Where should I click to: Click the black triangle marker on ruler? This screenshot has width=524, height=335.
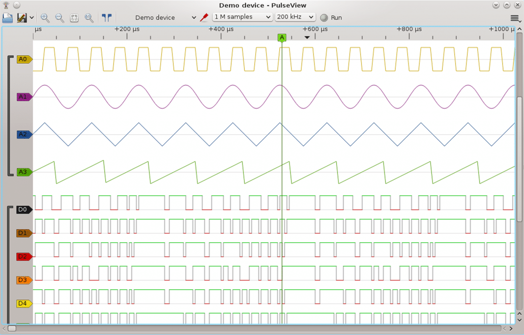tap(307, 38)
